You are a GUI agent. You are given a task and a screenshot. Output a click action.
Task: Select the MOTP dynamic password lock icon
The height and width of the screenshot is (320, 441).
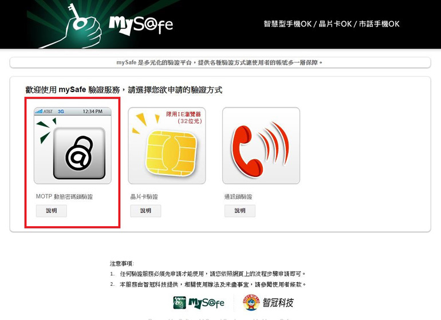[x=73, y=145]
